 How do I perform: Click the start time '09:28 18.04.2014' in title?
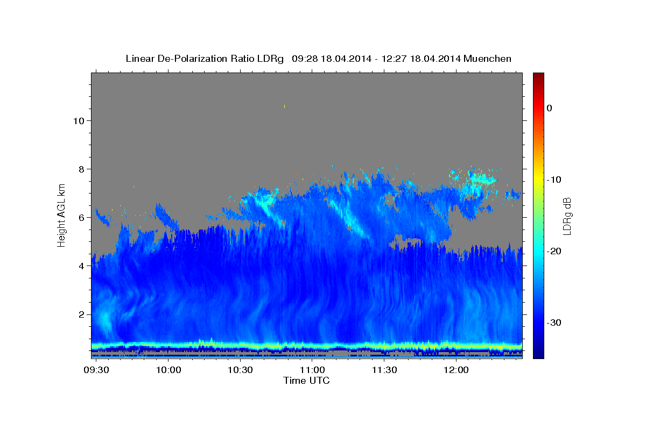(x=331, y=59)
